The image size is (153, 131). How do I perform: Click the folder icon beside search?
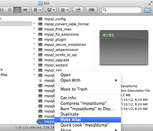(x=148, y=10)
